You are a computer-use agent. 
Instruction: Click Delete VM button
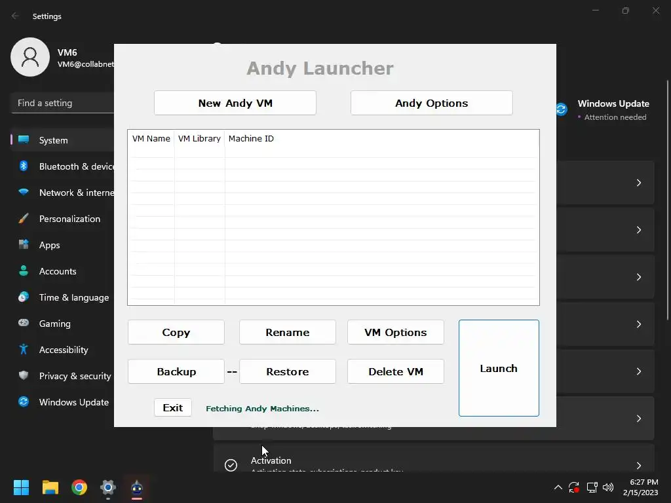pos(395,372)
